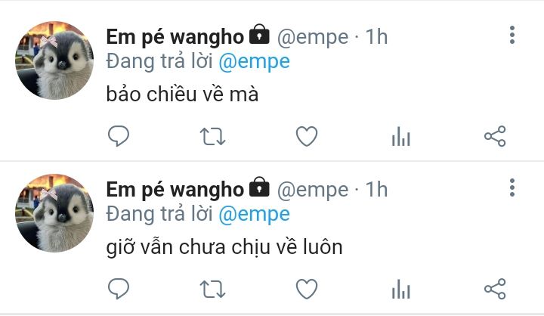Open the penguin avatar on second tweet
The image size is (544, 316).
[x=54, y=213]
